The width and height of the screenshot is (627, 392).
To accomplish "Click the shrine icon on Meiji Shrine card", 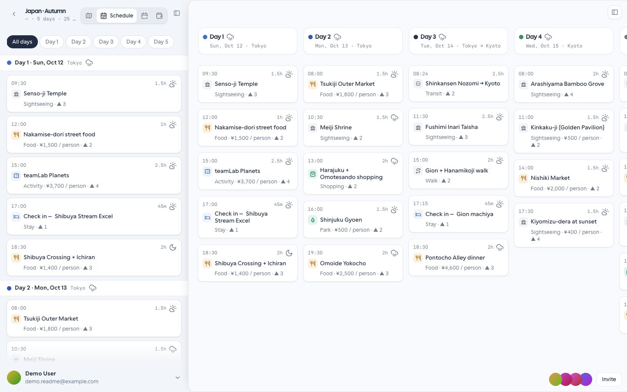I will point(313,128).
